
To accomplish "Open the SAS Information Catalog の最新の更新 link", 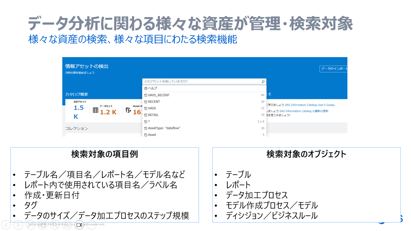I will (304, 111).
